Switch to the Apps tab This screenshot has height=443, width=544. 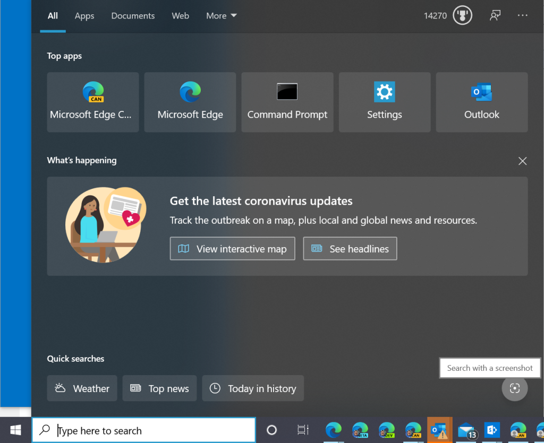(84, 16)
